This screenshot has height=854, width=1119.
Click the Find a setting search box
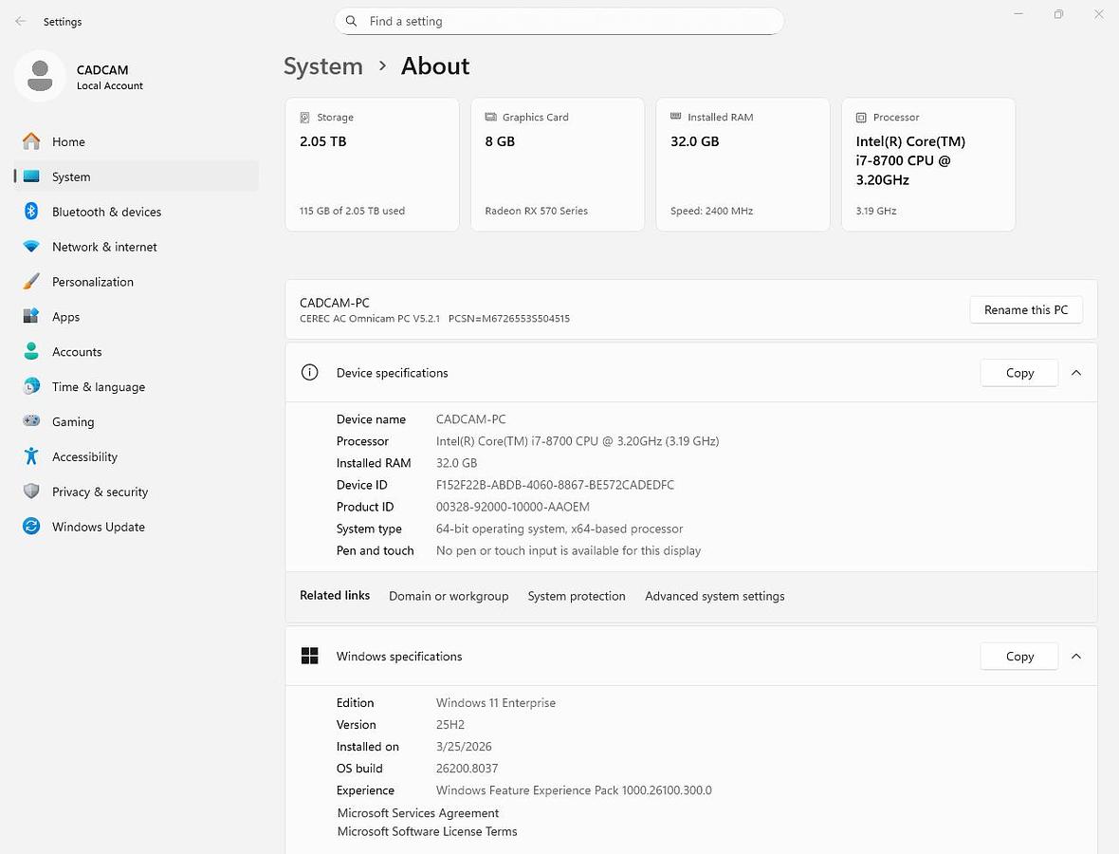559,21
